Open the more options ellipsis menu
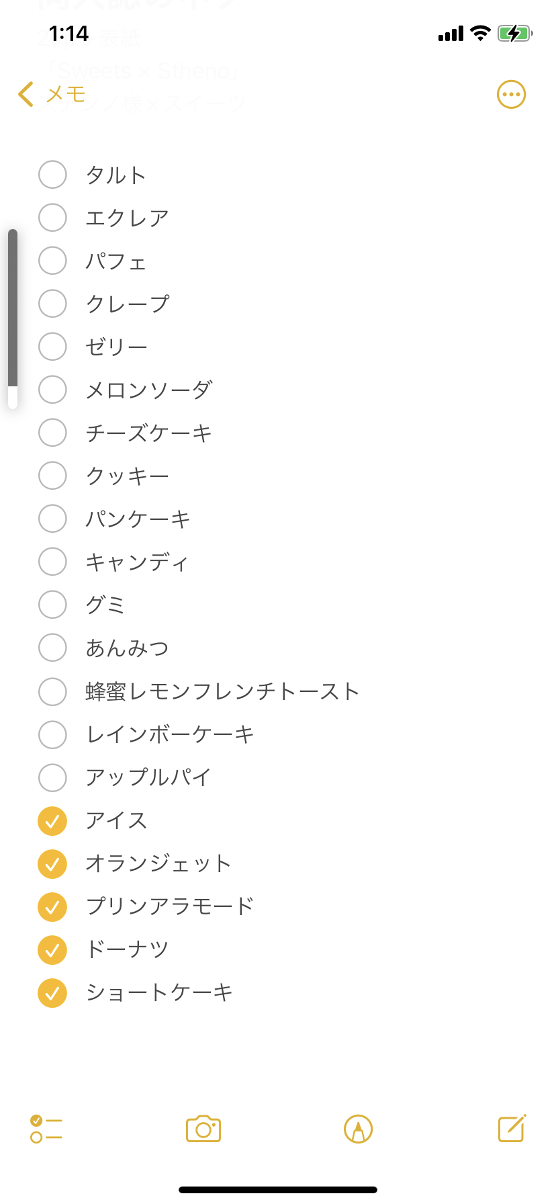Screen dimensions: 556x1204 [511, 95]
